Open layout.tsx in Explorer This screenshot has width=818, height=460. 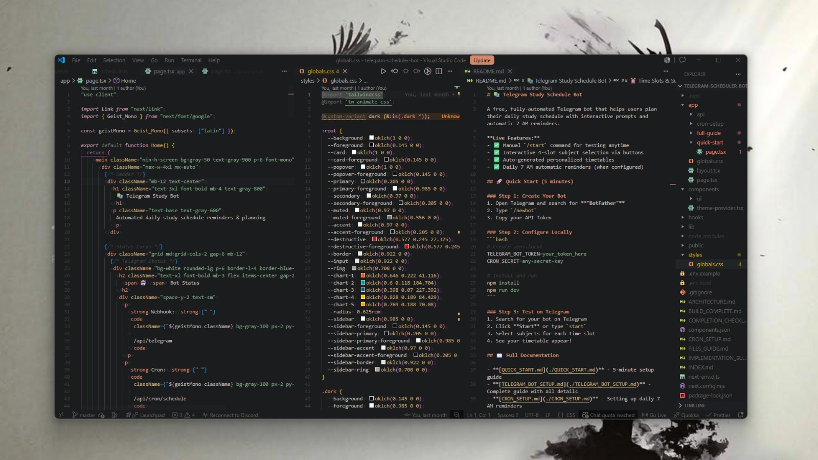[x=708, y=171]
